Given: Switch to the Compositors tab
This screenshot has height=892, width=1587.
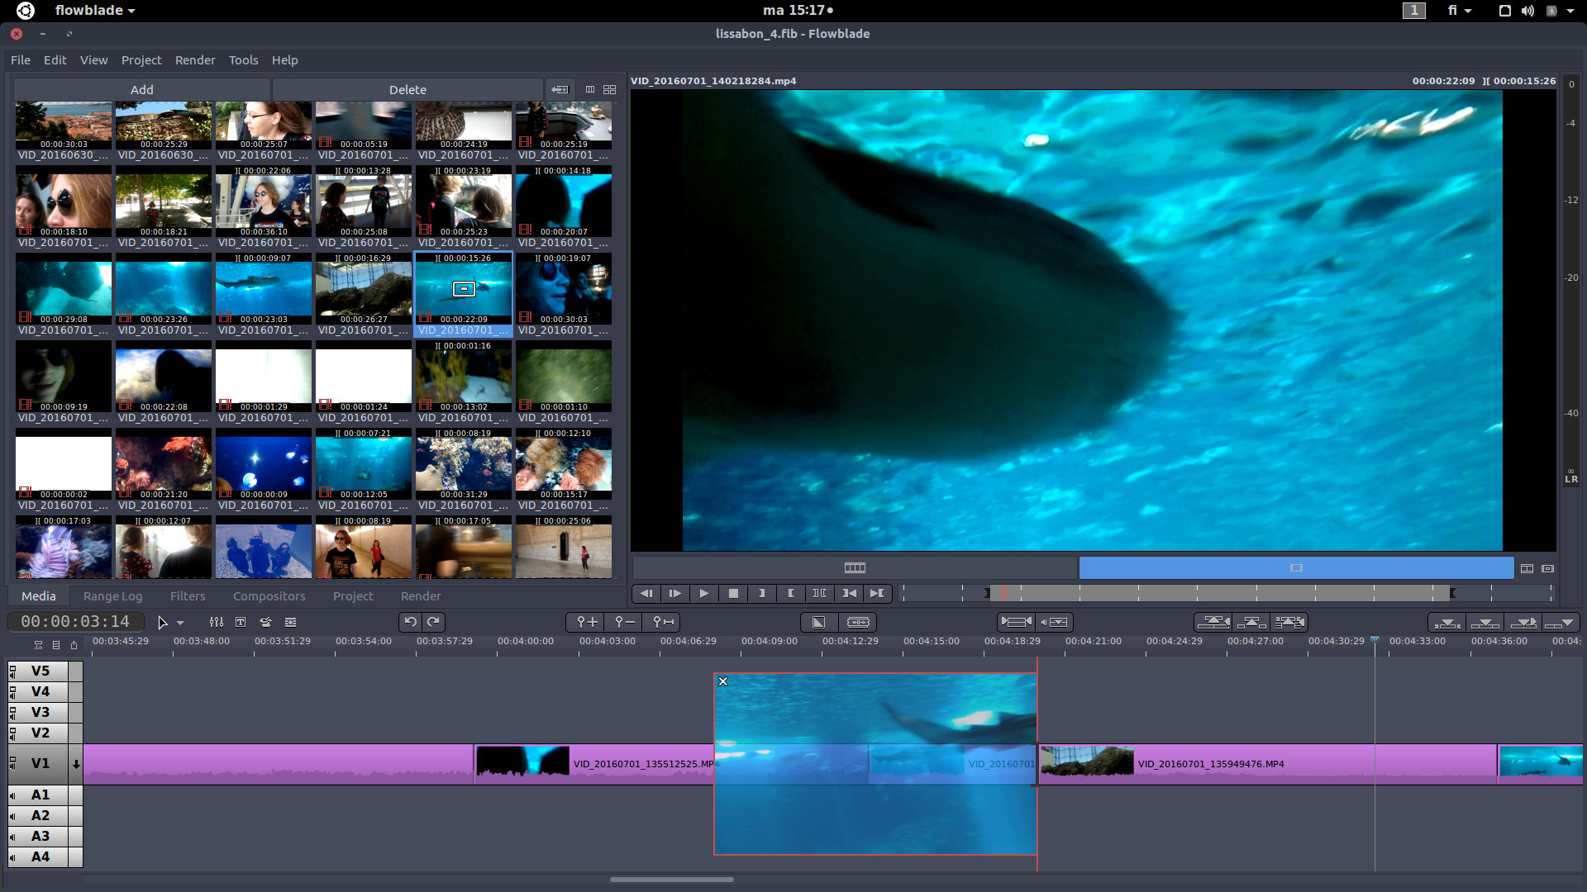Looking at the screenshot, I should click(x=269, y=595).
